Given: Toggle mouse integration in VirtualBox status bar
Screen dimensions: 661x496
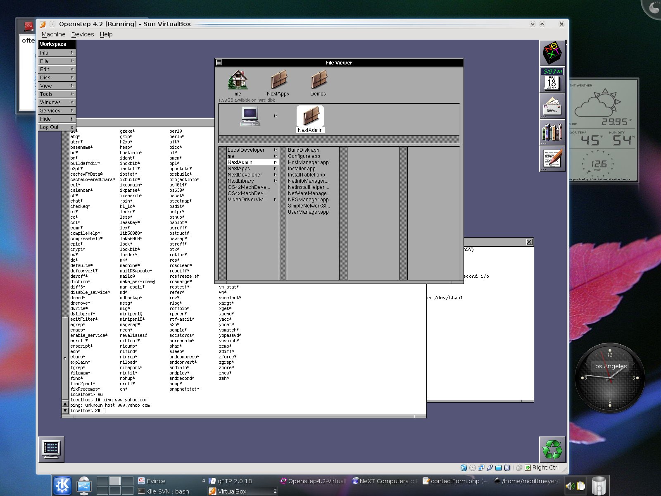Looking at the screenshot, I should [519, 467].
